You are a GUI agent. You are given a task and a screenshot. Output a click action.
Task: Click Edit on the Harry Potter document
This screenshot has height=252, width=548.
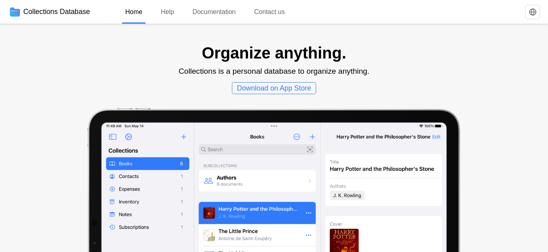pos(436,137)
